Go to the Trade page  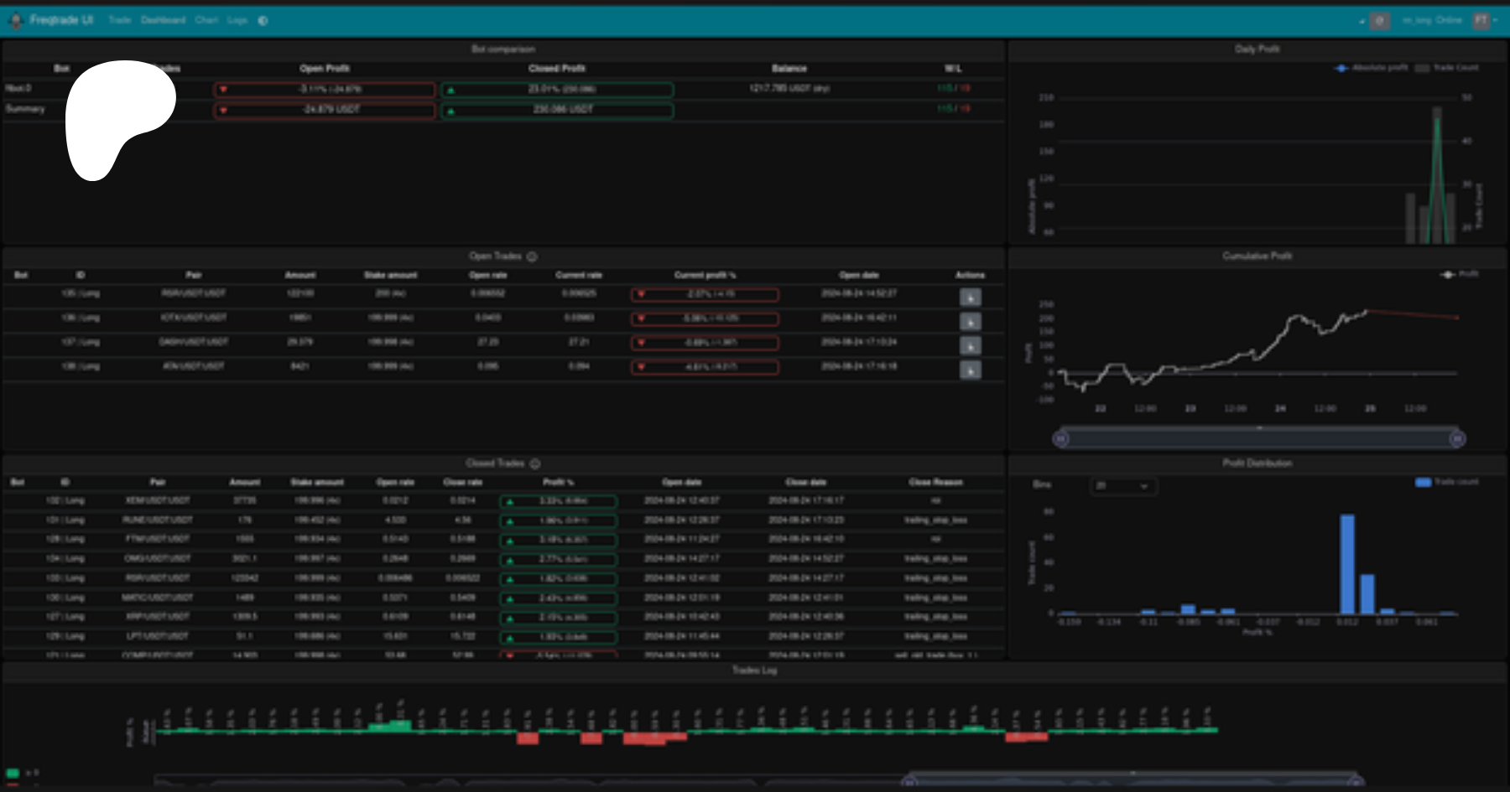(x=119, y=20)
